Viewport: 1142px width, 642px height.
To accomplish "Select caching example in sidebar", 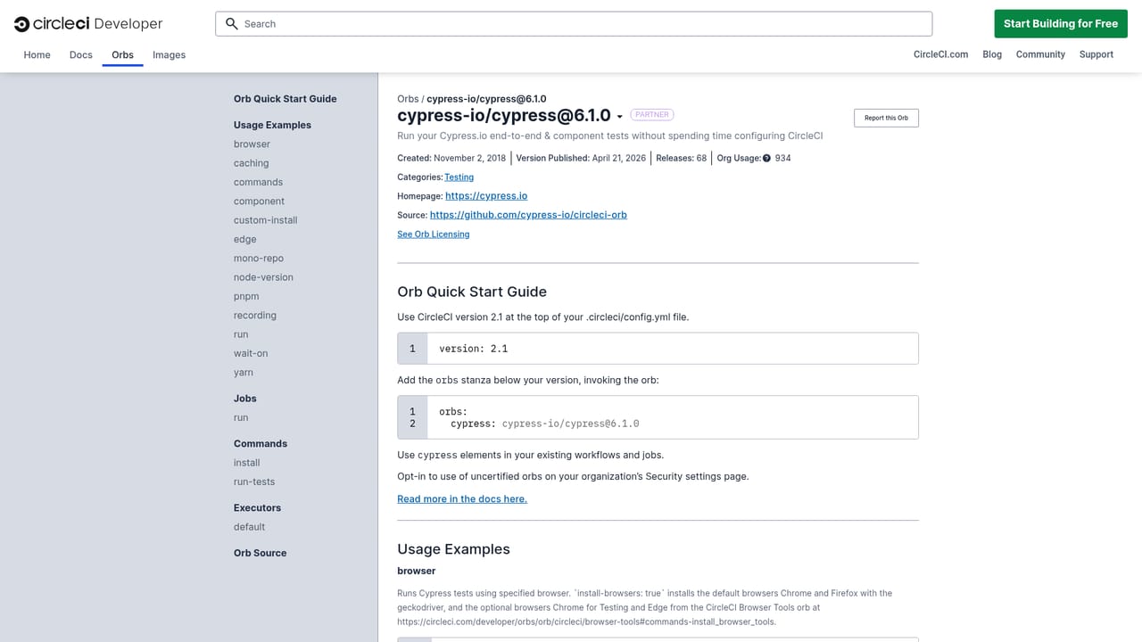I will 251,163.
